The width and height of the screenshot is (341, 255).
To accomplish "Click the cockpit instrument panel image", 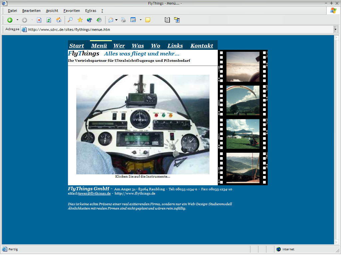I will tap(143, 125).
